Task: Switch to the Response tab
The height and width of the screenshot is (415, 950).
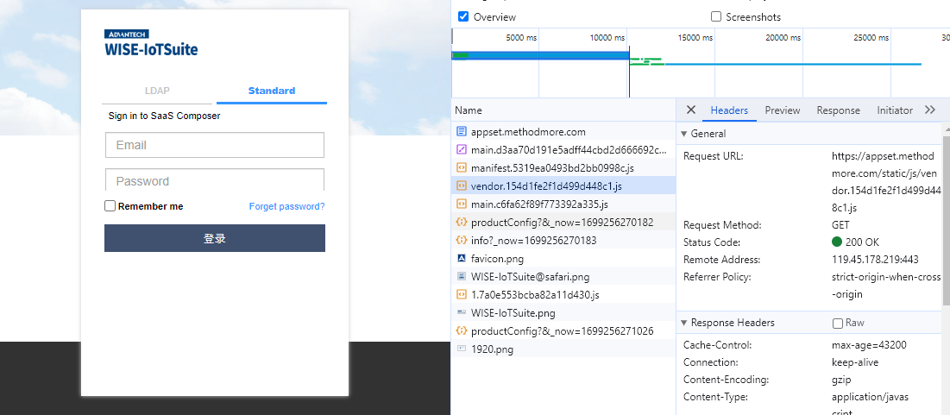Action: pos(839,110)
